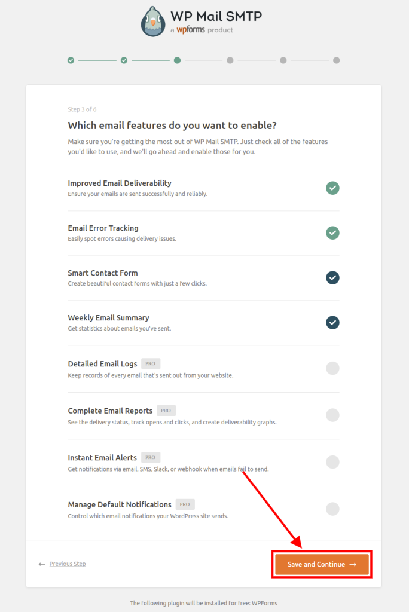Click PRO badge beside Detailed Email Logs
Image resolution: width=409 pixels, height=612 pixels.
pos(151,363)
